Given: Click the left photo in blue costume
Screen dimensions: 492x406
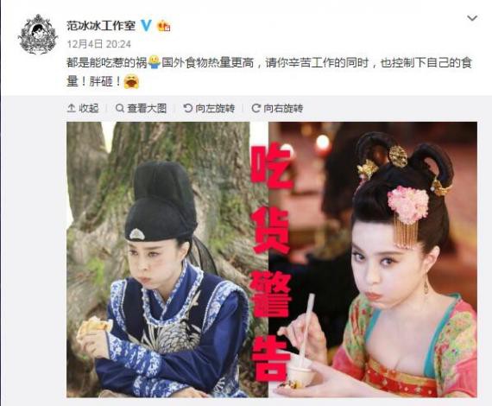Looking at the screenshot, I should click(x=158, y=259).
